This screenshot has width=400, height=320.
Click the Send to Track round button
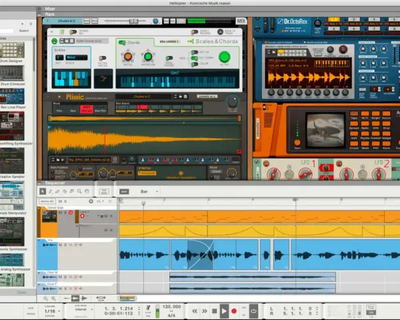pyautogui.click(x=220, y=32)
